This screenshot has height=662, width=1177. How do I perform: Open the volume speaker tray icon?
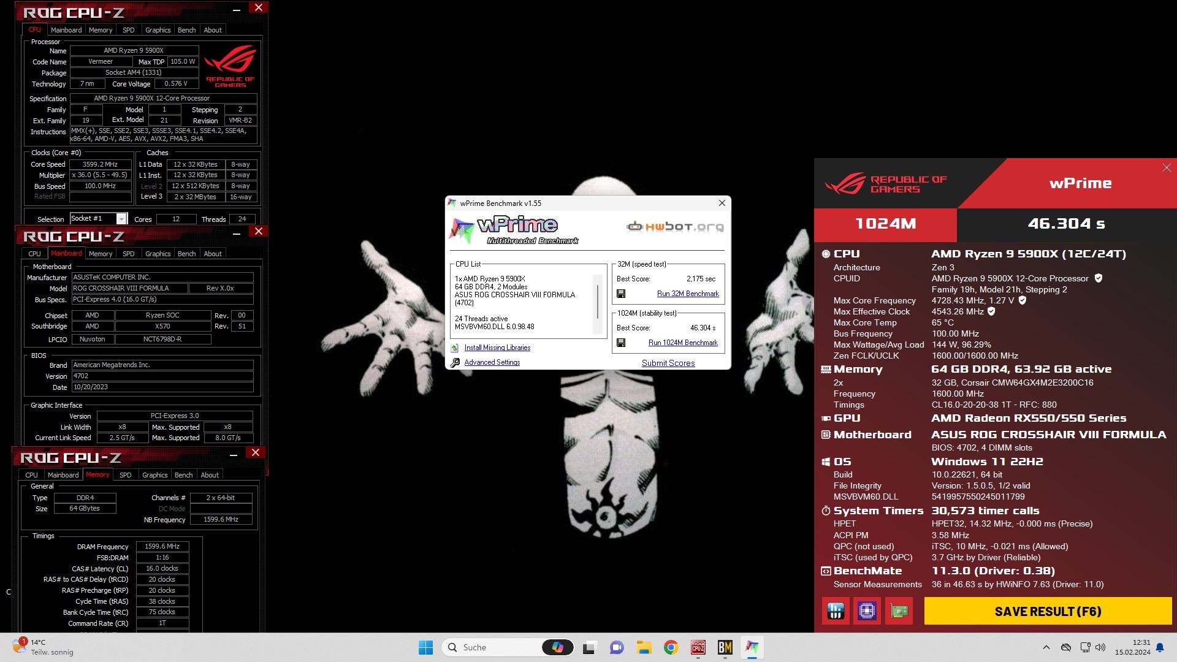pyautogui.click(x=1100, y=647)
